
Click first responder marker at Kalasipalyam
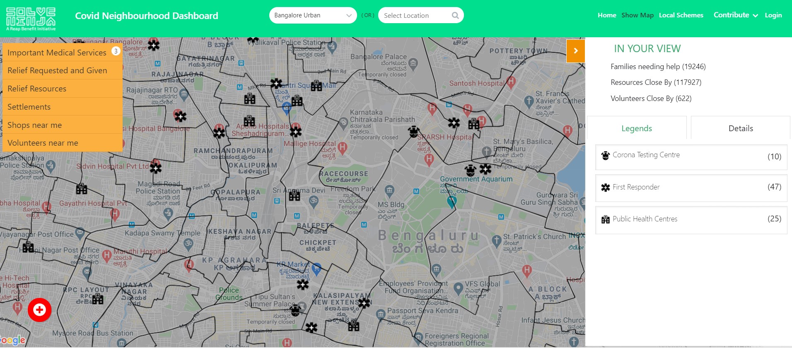(x=364, y=304)
